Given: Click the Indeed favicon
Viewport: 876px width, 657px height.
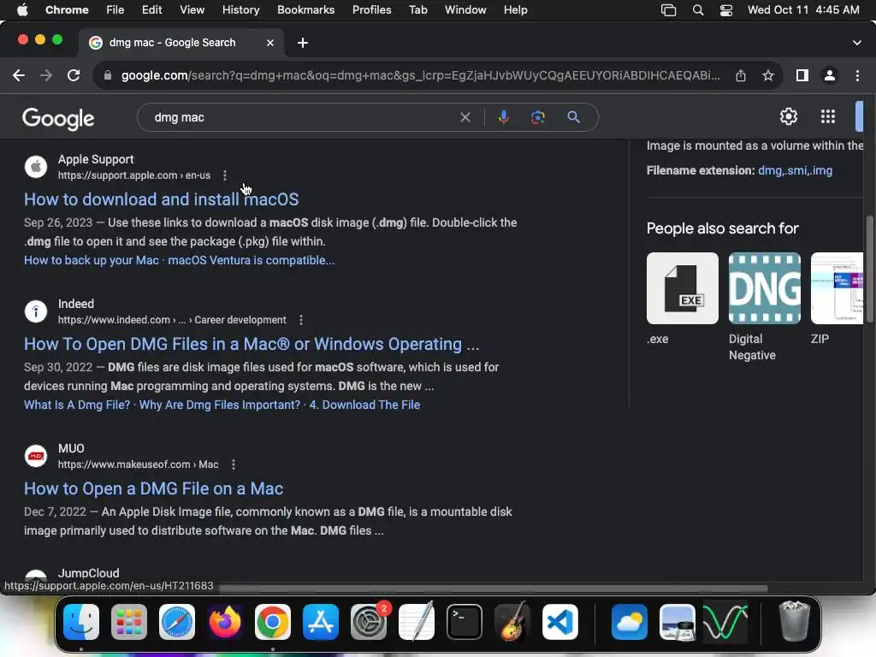Looking at the screenshot, I should [36, 311].
